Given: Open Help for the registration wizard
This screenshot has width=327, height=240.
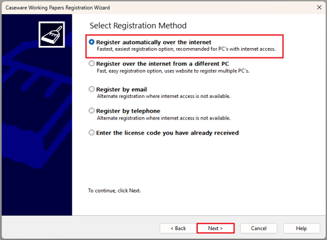Looking at the screenshot, I should (301, 228).
